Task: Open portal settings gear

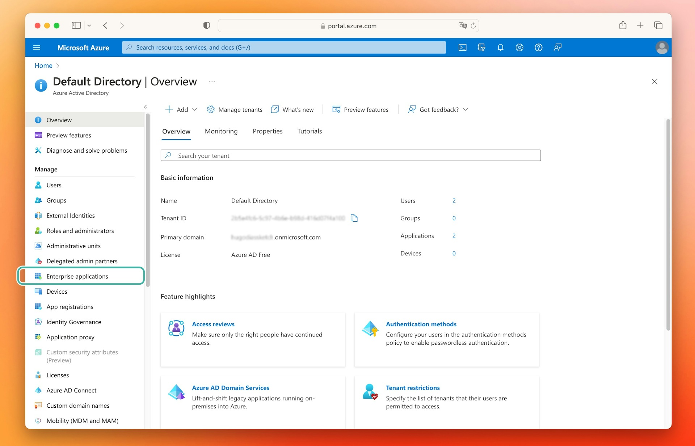Action: coord(519,47)
